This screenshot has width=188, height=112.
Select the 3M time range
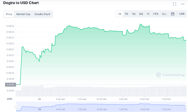click(x=141, y=14)
